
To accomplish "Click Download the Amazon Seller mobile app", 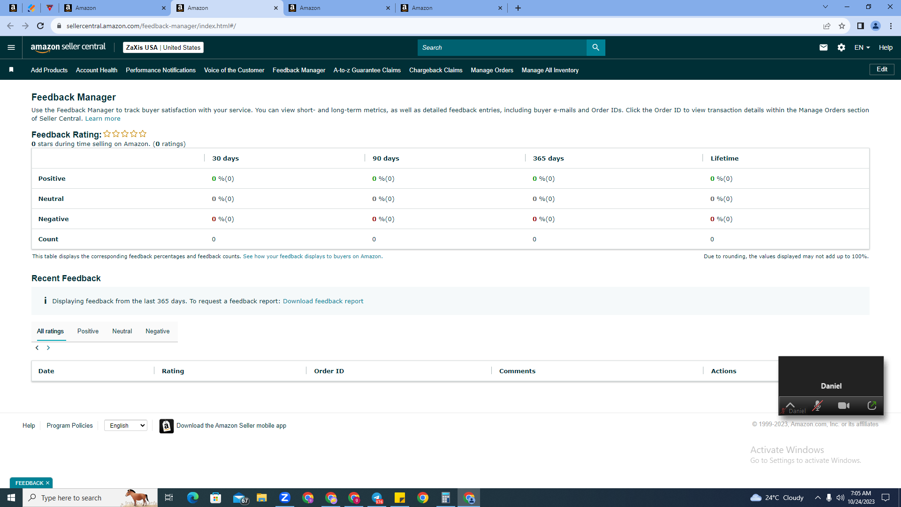I will (231, 426).
